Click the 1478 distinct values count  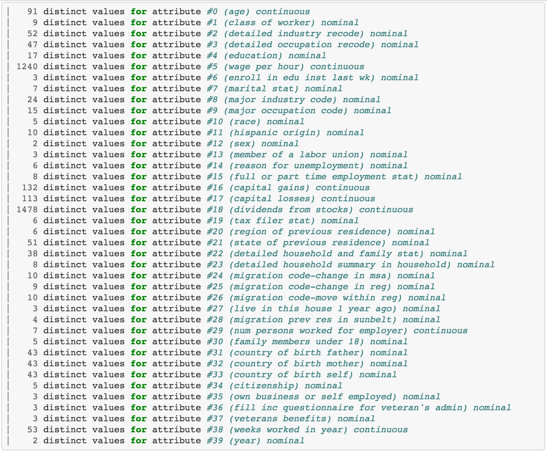coord(27,210)
